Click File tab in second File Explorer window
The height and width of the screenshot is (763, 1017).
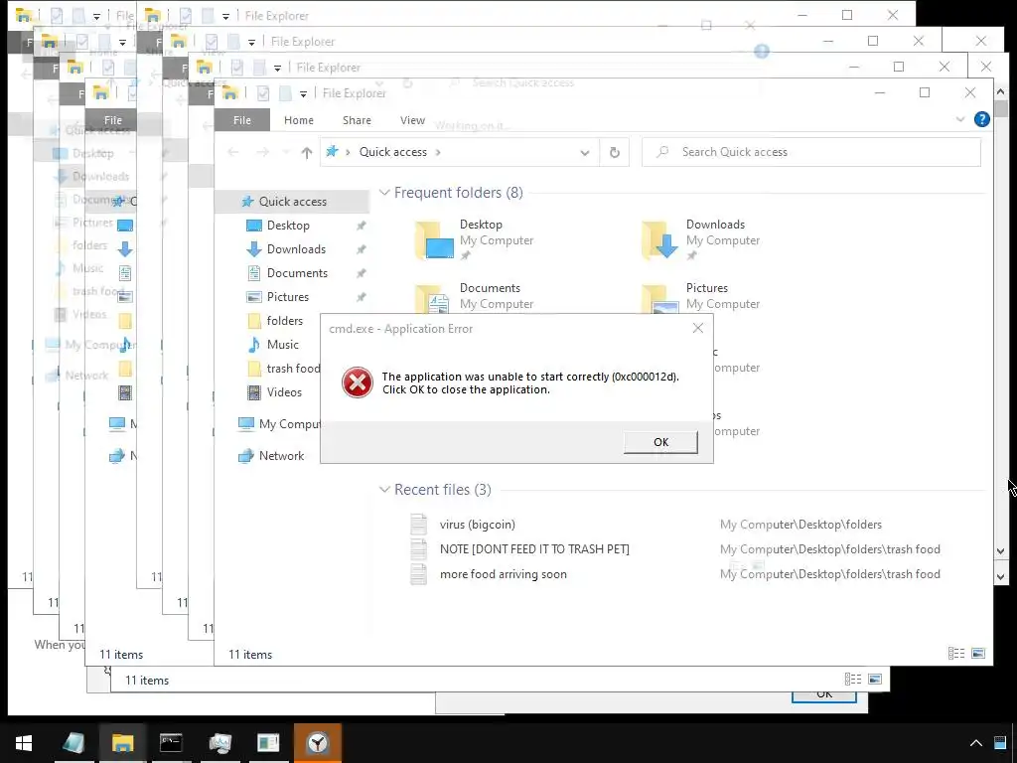coord(113,120)
